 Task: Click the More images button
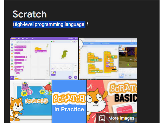tap(117, 118)
